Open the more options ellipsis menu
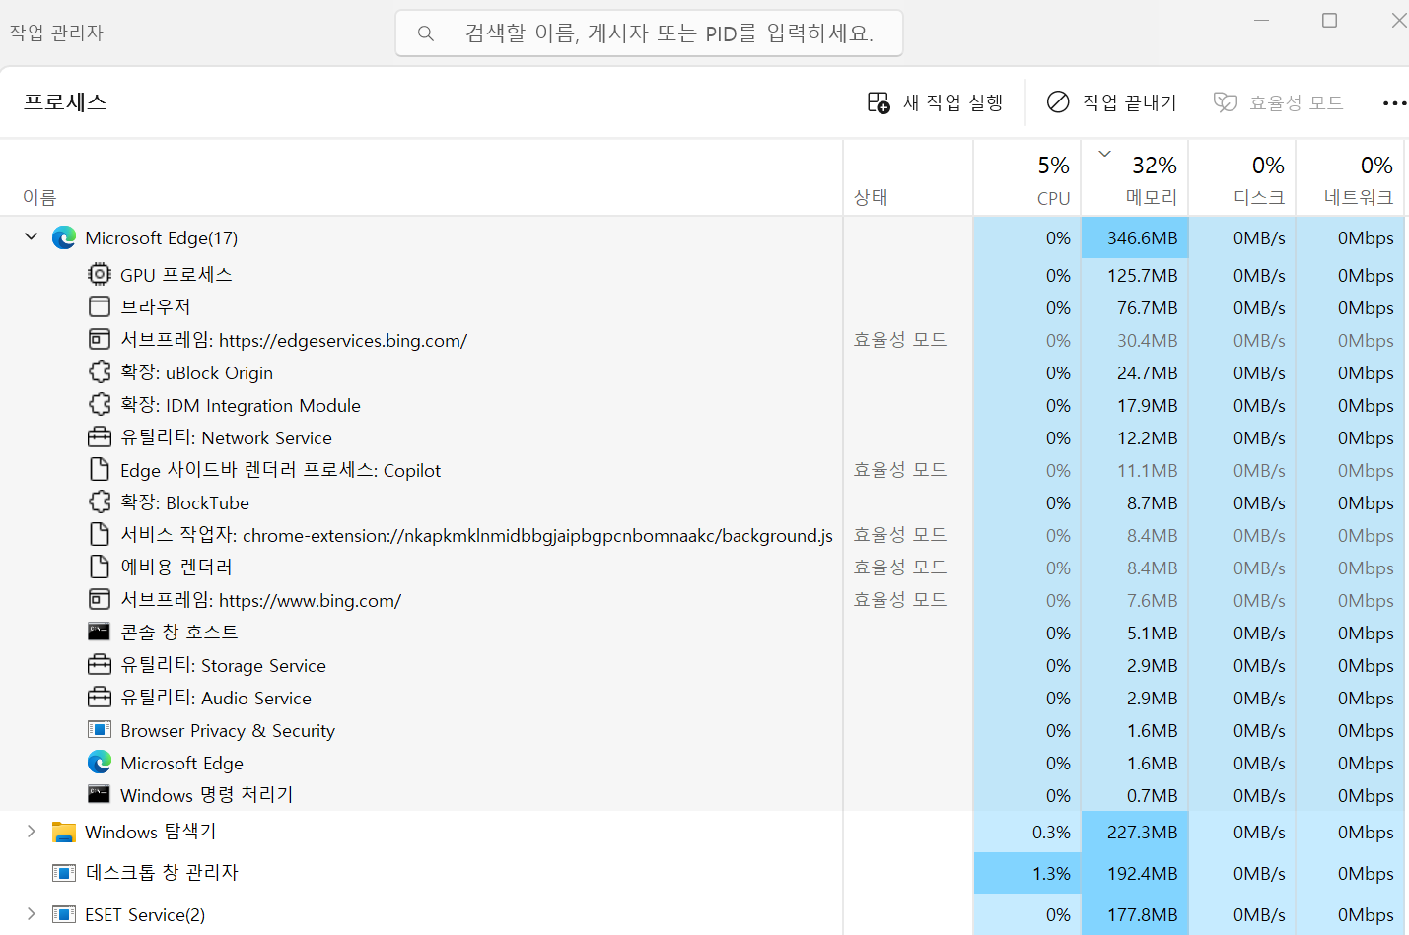Image resolution: width=1409 pixels, height=935 pixels. [x=1394, y=102]
